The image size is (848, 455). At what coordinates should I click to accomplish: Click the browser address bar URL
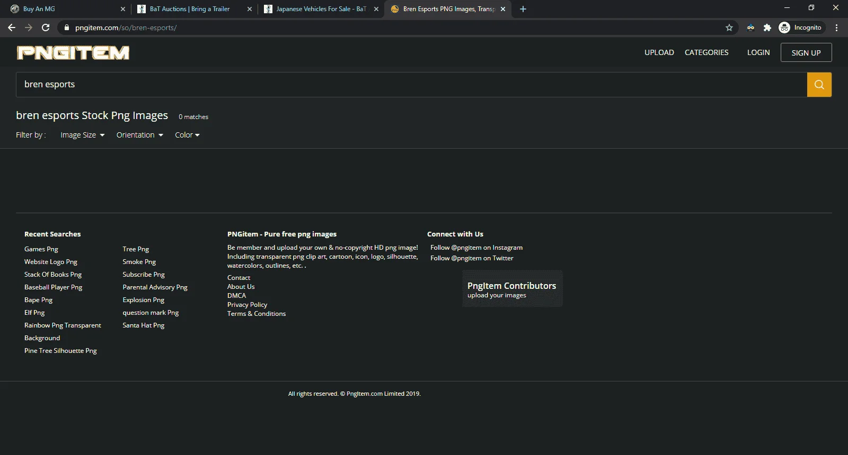(x=126, y=28)
